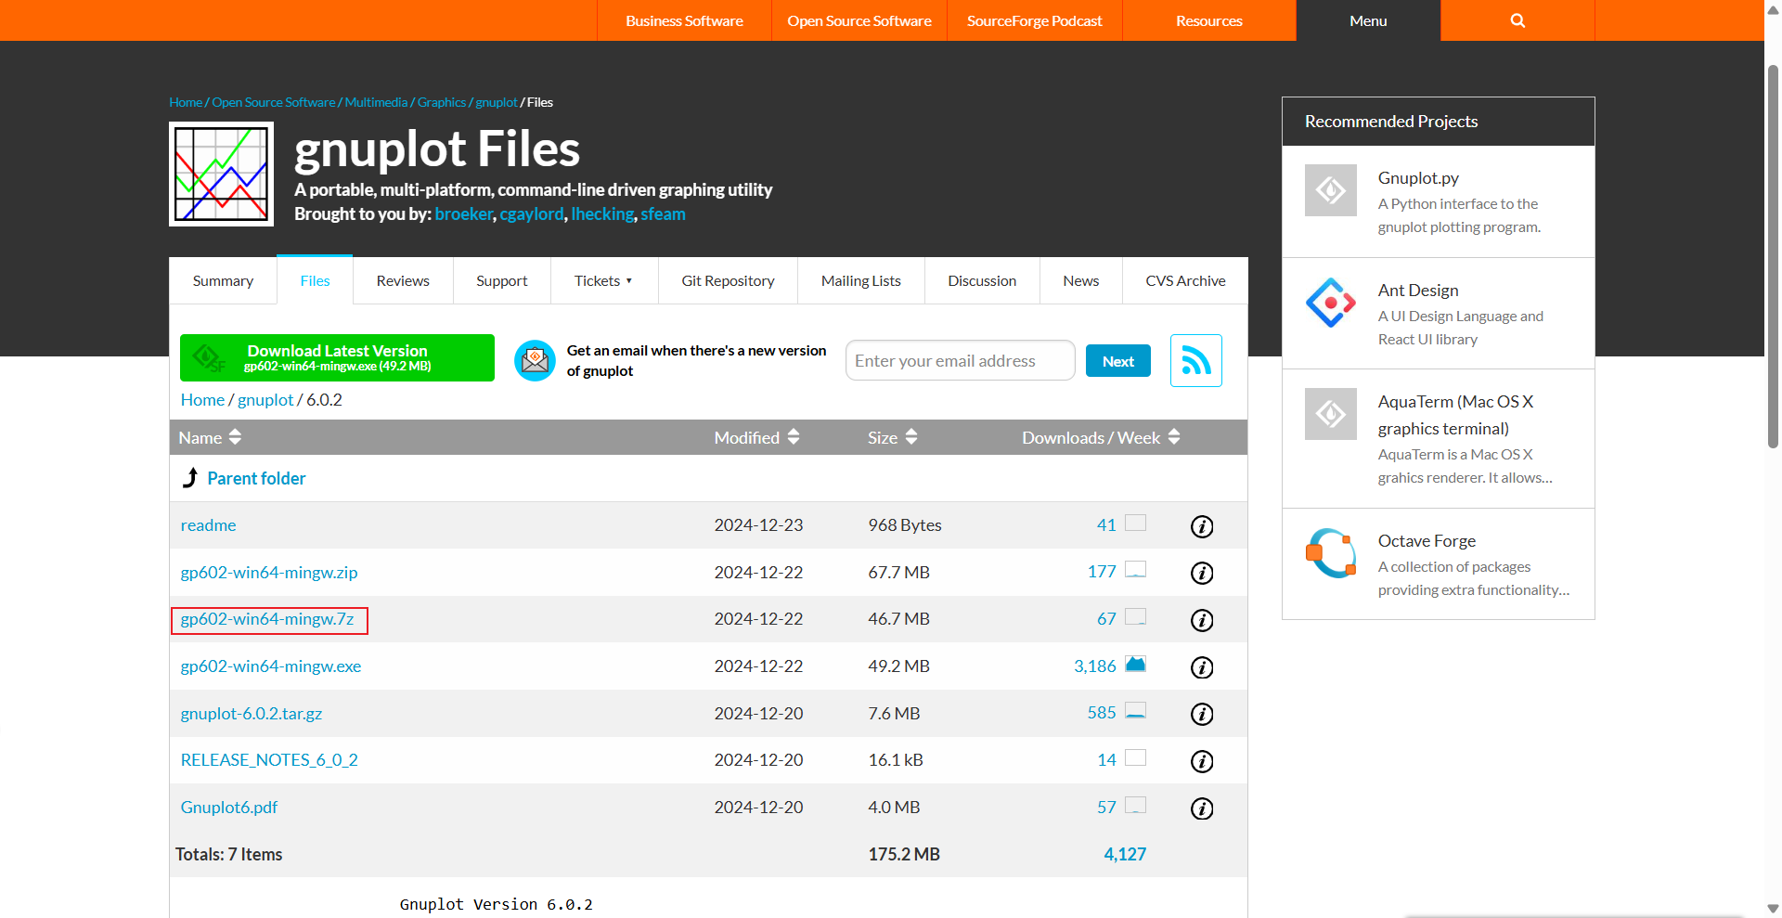Open the Mailing Lists tab
This screenshot has width=1782, height=918.
(861, 280)
